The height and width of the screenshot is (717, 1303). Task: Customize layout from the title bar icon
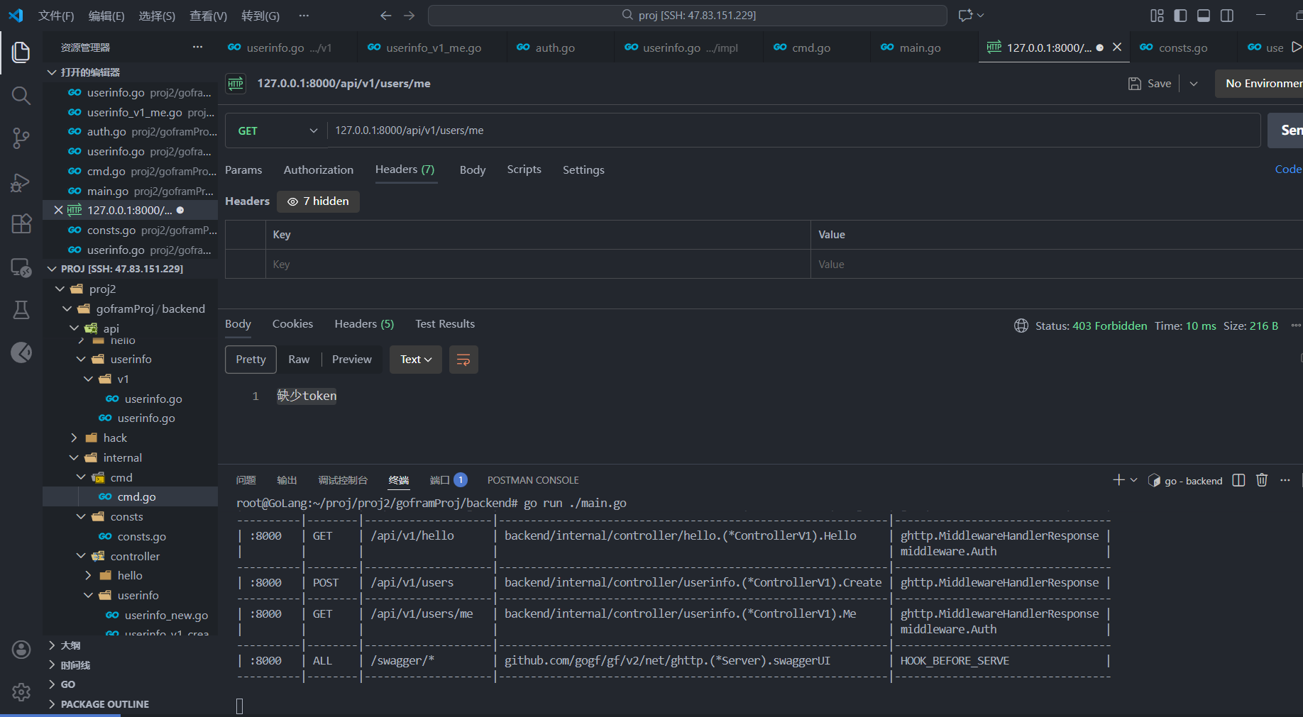1157,16
